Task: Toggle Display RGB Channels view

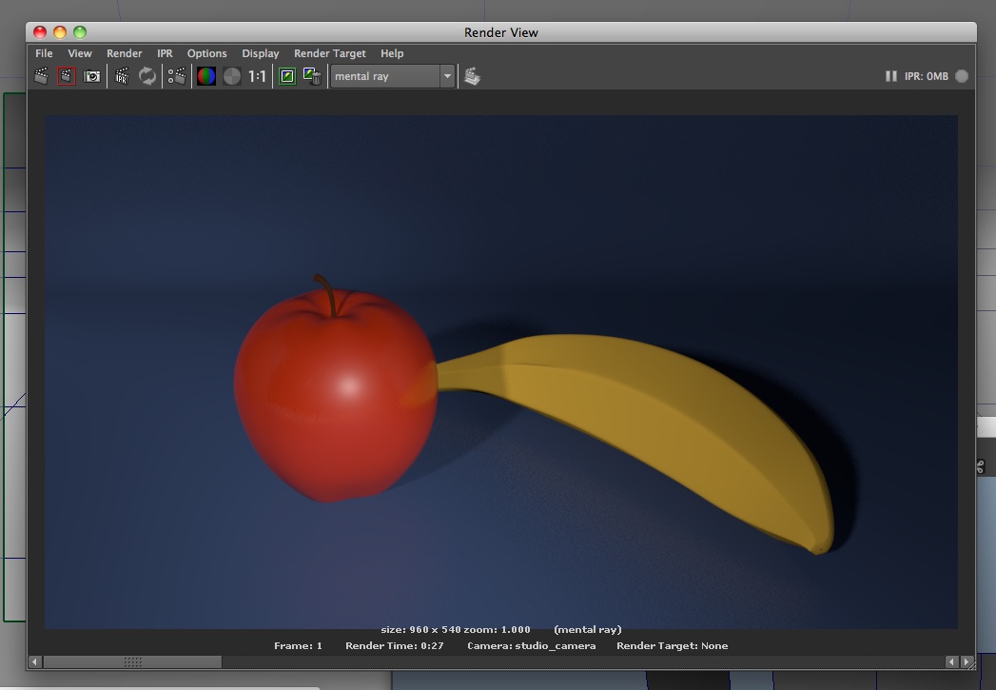Action: (x=206, y=76)
